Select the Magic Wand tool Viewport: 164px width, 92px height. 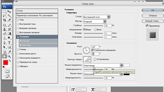pos(9,16)
